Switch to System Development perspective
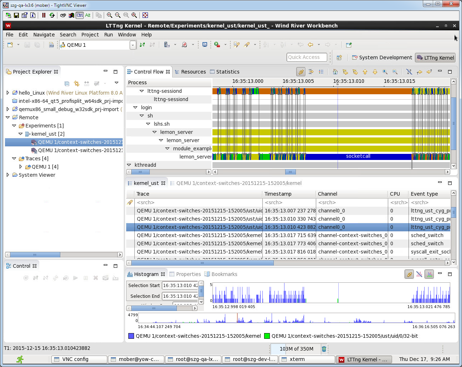The image size is (462, 367). [x=382, y=57]
